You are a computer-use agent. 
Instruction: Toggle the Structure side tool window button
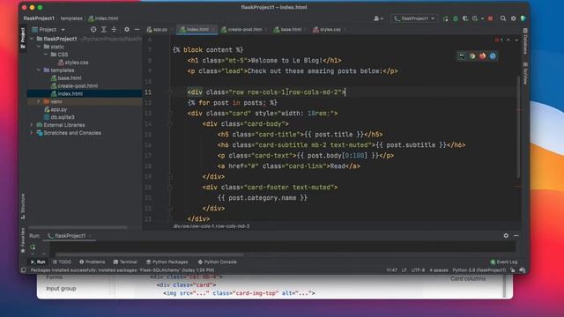[23, 206]
